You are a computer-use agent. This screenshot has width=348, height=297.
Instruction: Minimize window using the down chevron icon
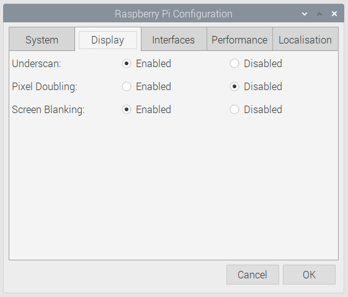[305, 14]
